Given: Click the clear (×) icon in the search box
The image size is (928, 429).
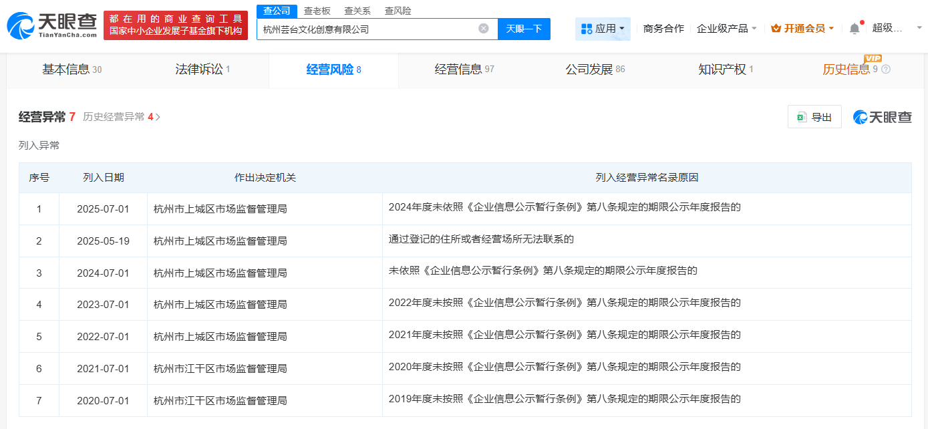Looking at the screenshot, I should pyautogui.click(x=484, y=28).
